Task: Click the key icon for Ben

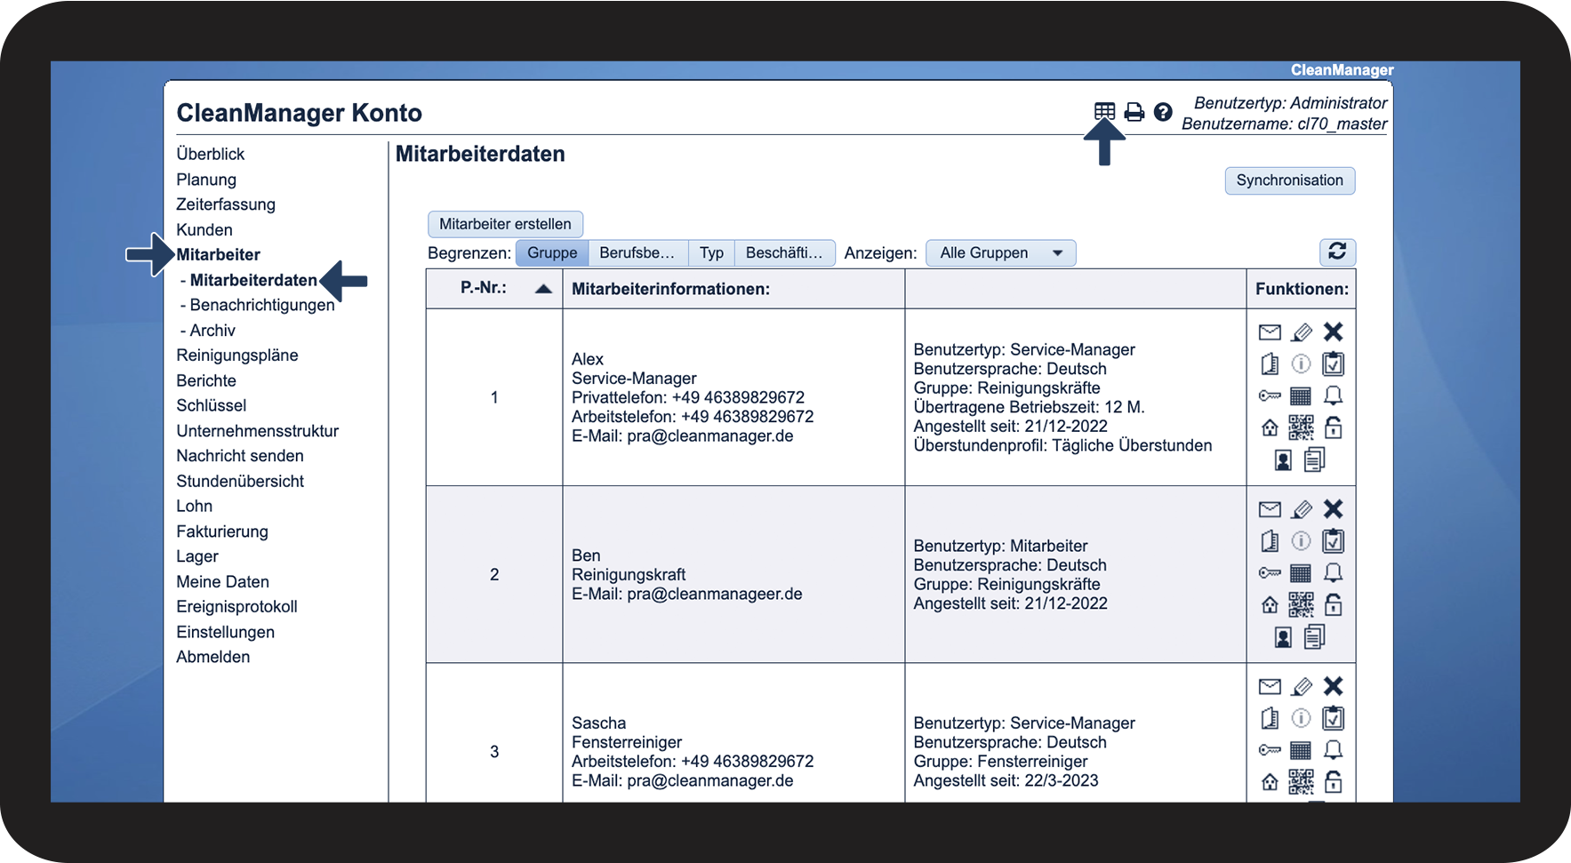Action: (x=1270, y=573)
